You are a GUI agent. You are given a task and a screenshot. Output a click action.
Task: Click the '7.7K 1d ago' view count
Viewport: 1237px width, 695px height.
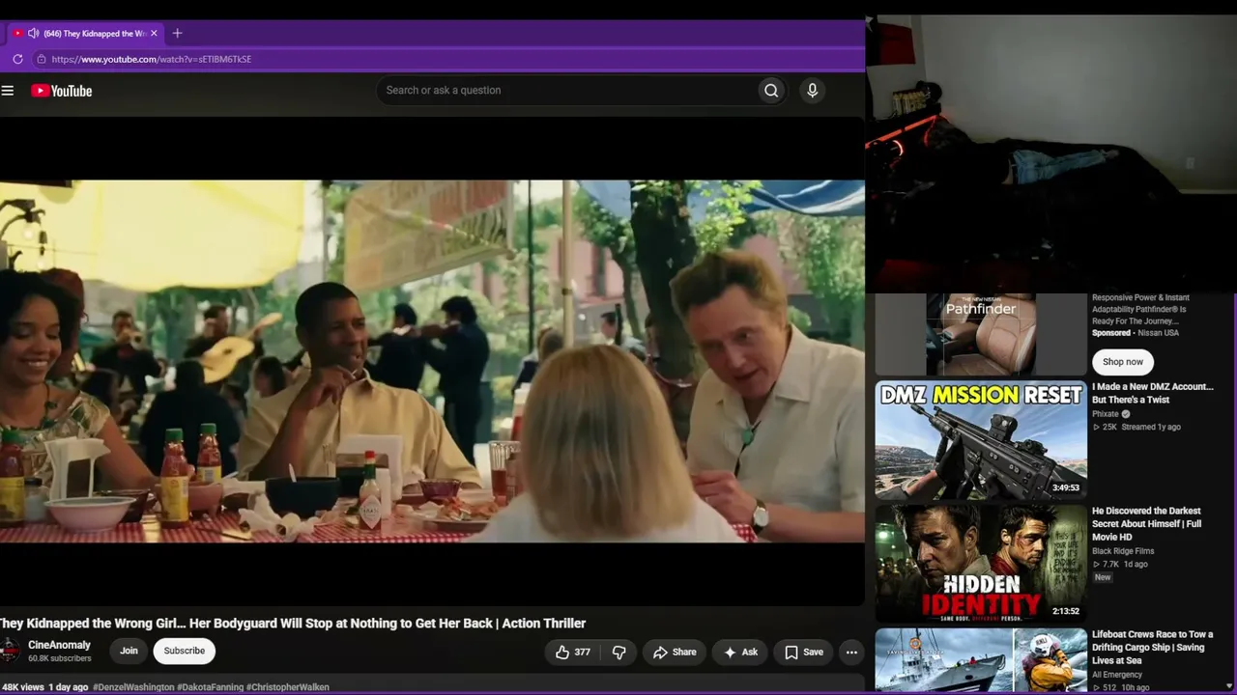[1120, 565]
